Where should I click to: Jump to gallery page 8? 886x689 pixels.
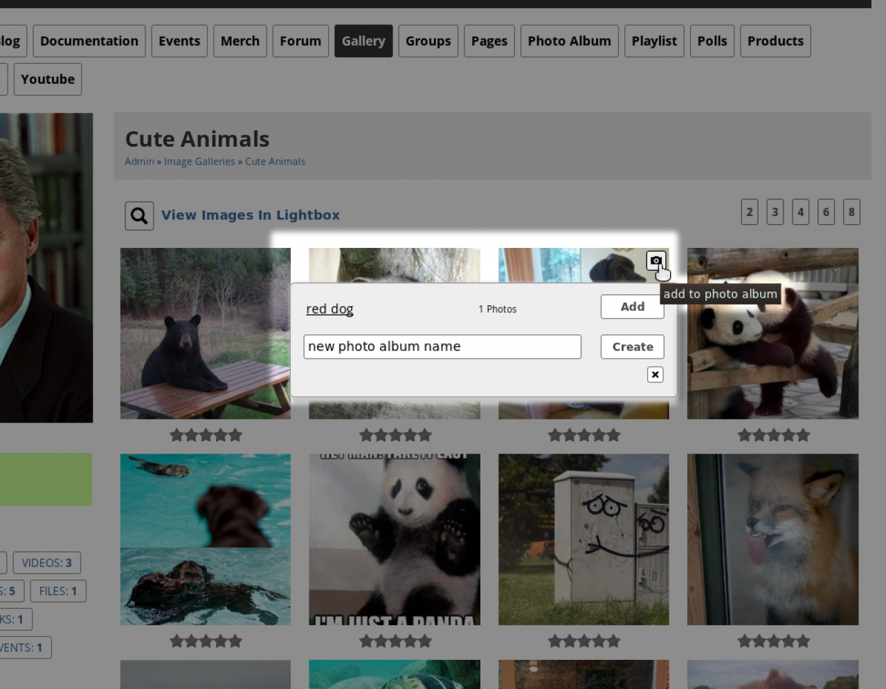click(851, 212)
